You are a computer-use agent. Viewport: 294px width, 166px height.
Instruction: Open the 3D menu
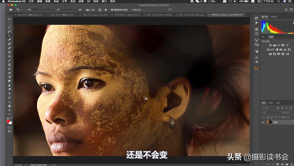tap(89, 1)
